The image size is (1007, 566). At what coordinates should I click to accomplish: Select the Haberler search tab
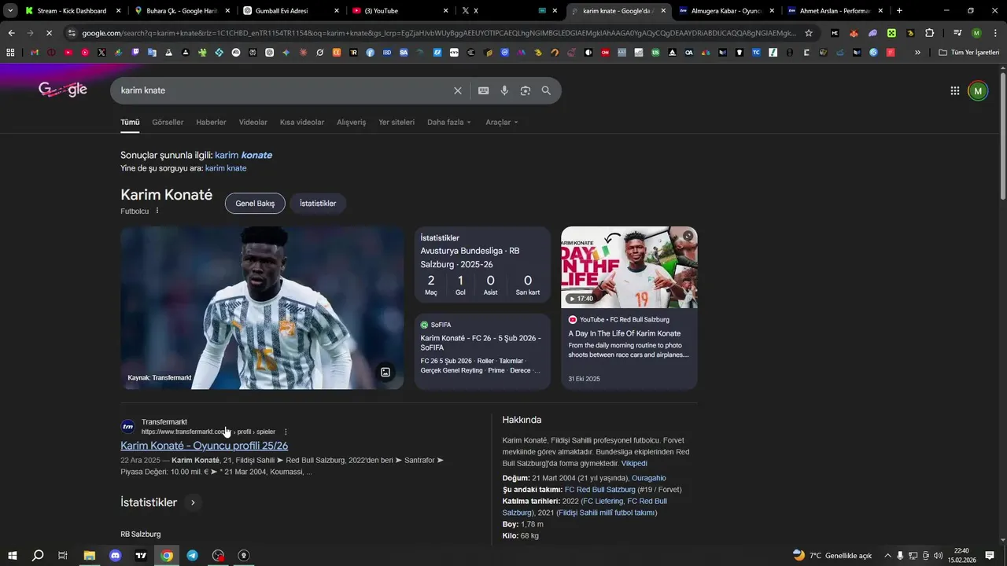tap(211, 122)
